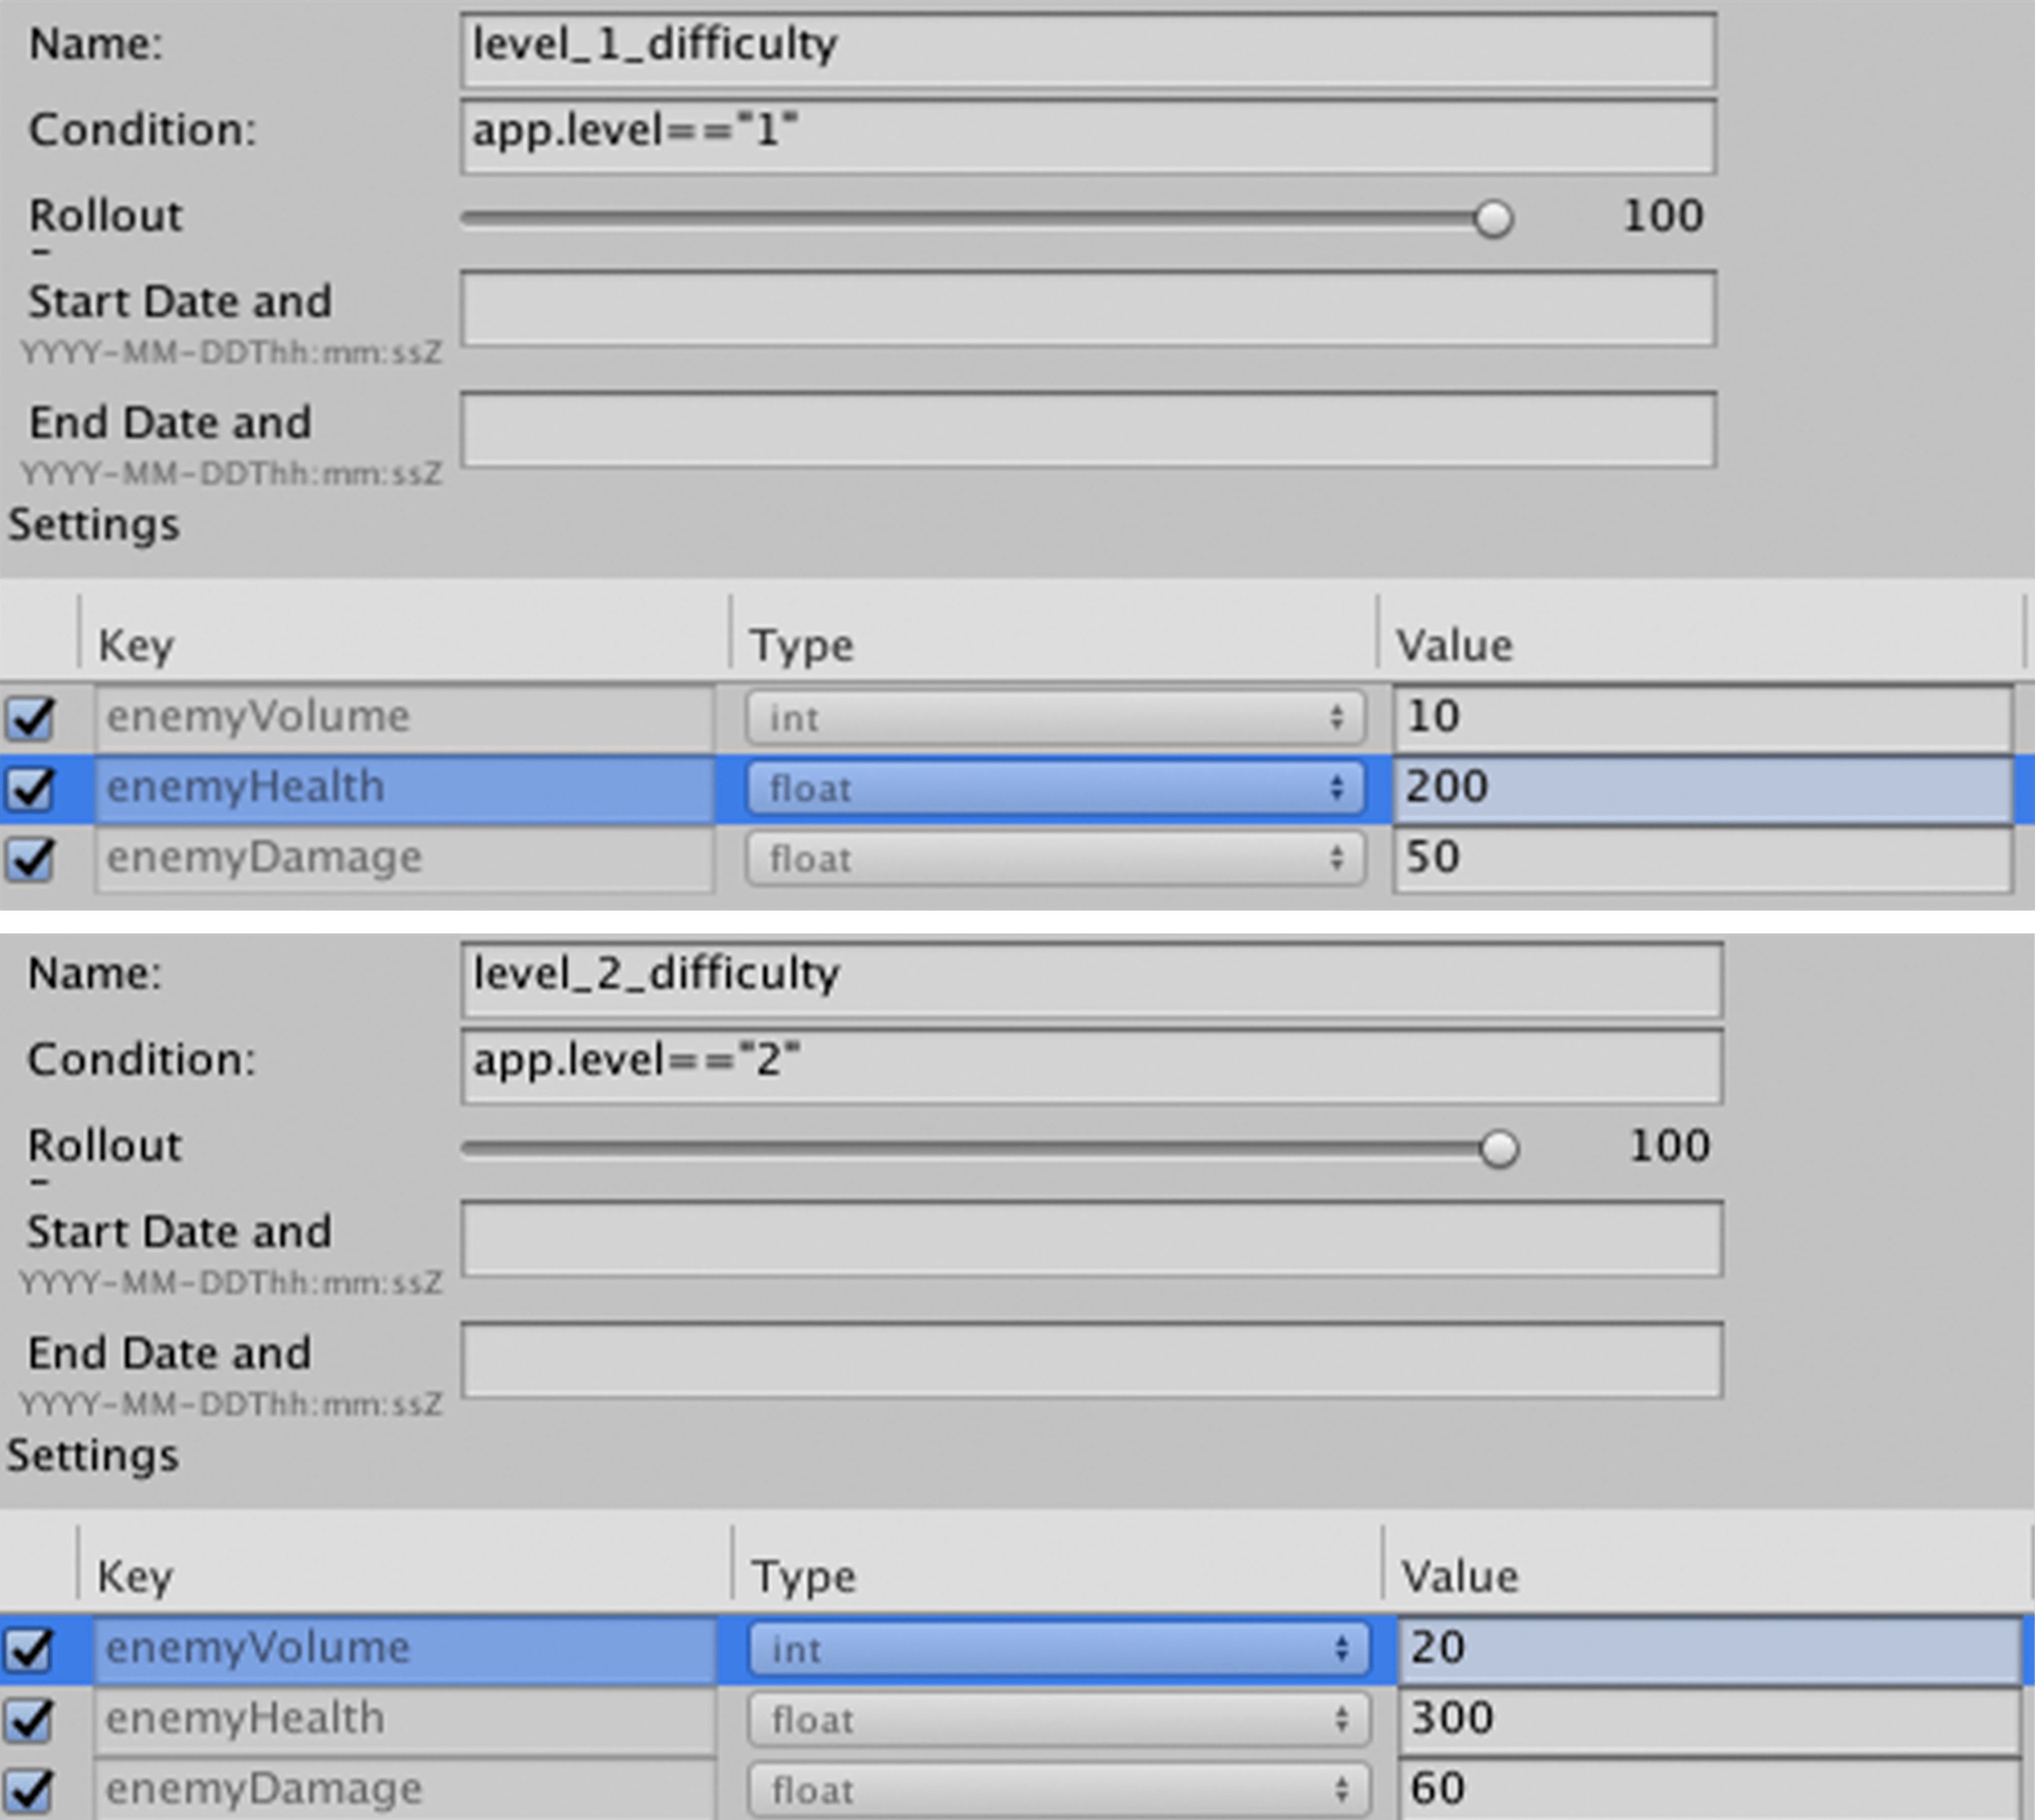Open float type dropdown for level_2 enemyHealth
Image resolution: width=2035 pixels, height=1820 pixels.
tap(1060, 1720)
